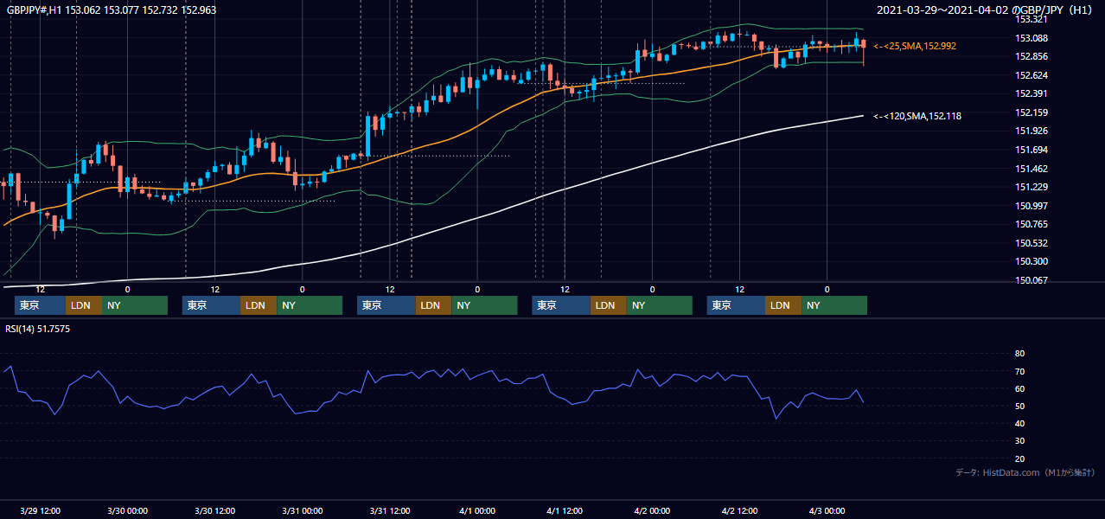1105x519 pixels.
Task: Click the 4/2 00:00 date label
Action: [x=652, y=510]
